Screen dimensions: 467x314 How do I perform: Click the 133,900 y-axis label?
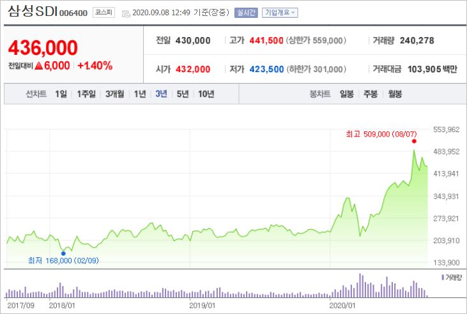tap(446, 262)
